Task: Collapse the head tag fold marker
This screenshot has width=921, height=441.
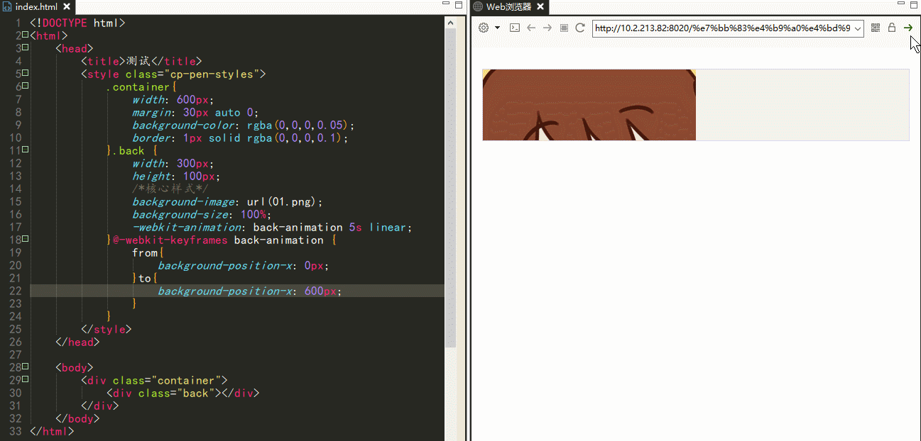Action: tap(25, 47)
